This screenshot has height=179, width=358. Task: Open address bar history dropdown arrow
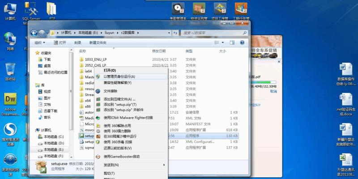tap(169, 33)
